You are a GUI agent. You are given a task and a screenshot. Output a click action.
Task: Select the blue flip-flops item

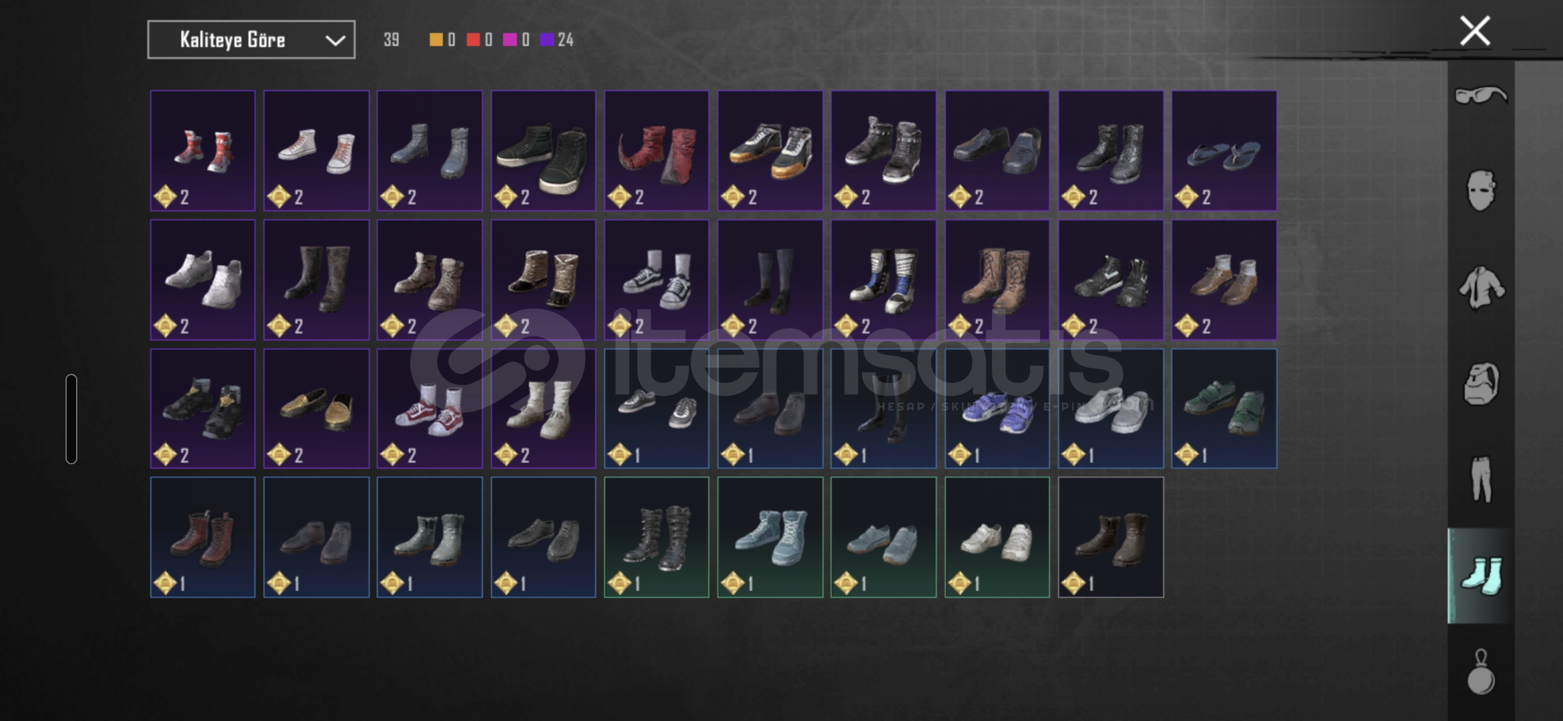1224,151
